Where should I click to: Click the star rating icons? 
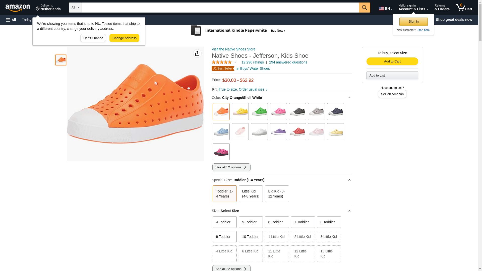(222, 62)
